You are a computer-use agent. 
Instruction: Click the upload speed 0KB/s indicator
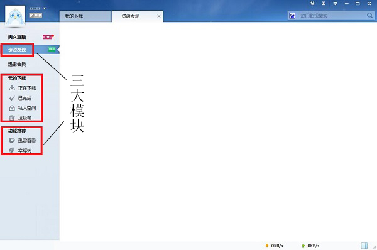314,246
